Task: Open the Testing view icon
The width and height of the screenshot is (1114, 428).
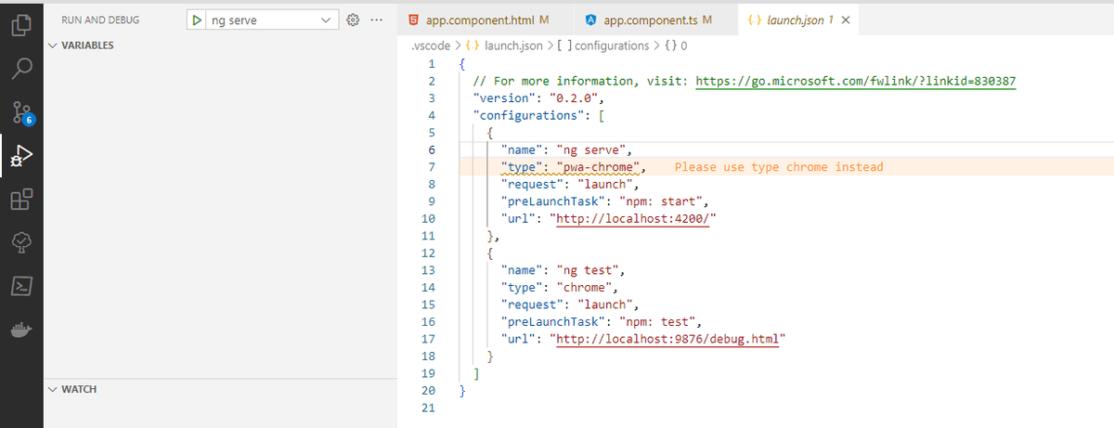Action: click(x=21, y=242)
